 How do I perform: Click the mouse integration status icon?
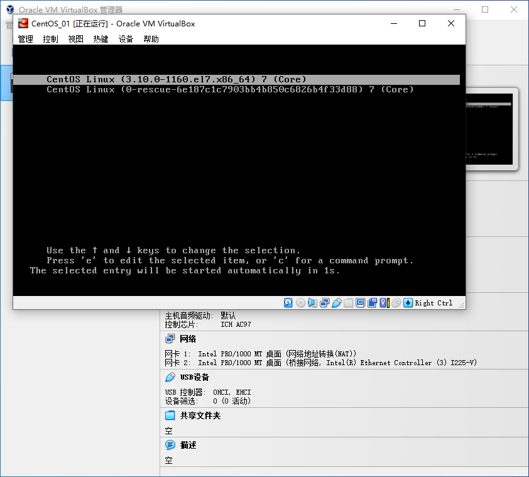point(396,303)
